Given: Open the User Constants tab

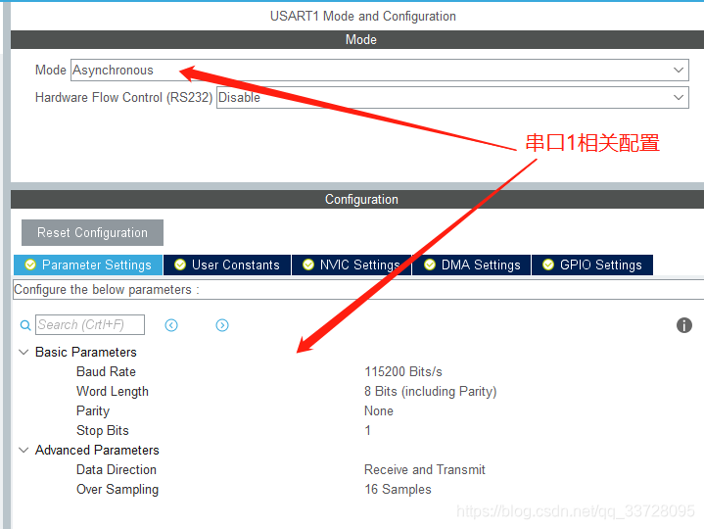Looking at the screenshot, I should [x=227, y=264].
